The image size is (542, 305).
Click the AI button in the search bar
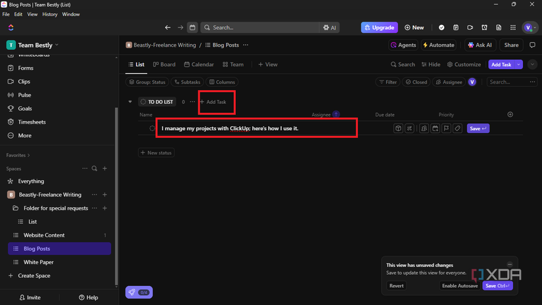329,28
